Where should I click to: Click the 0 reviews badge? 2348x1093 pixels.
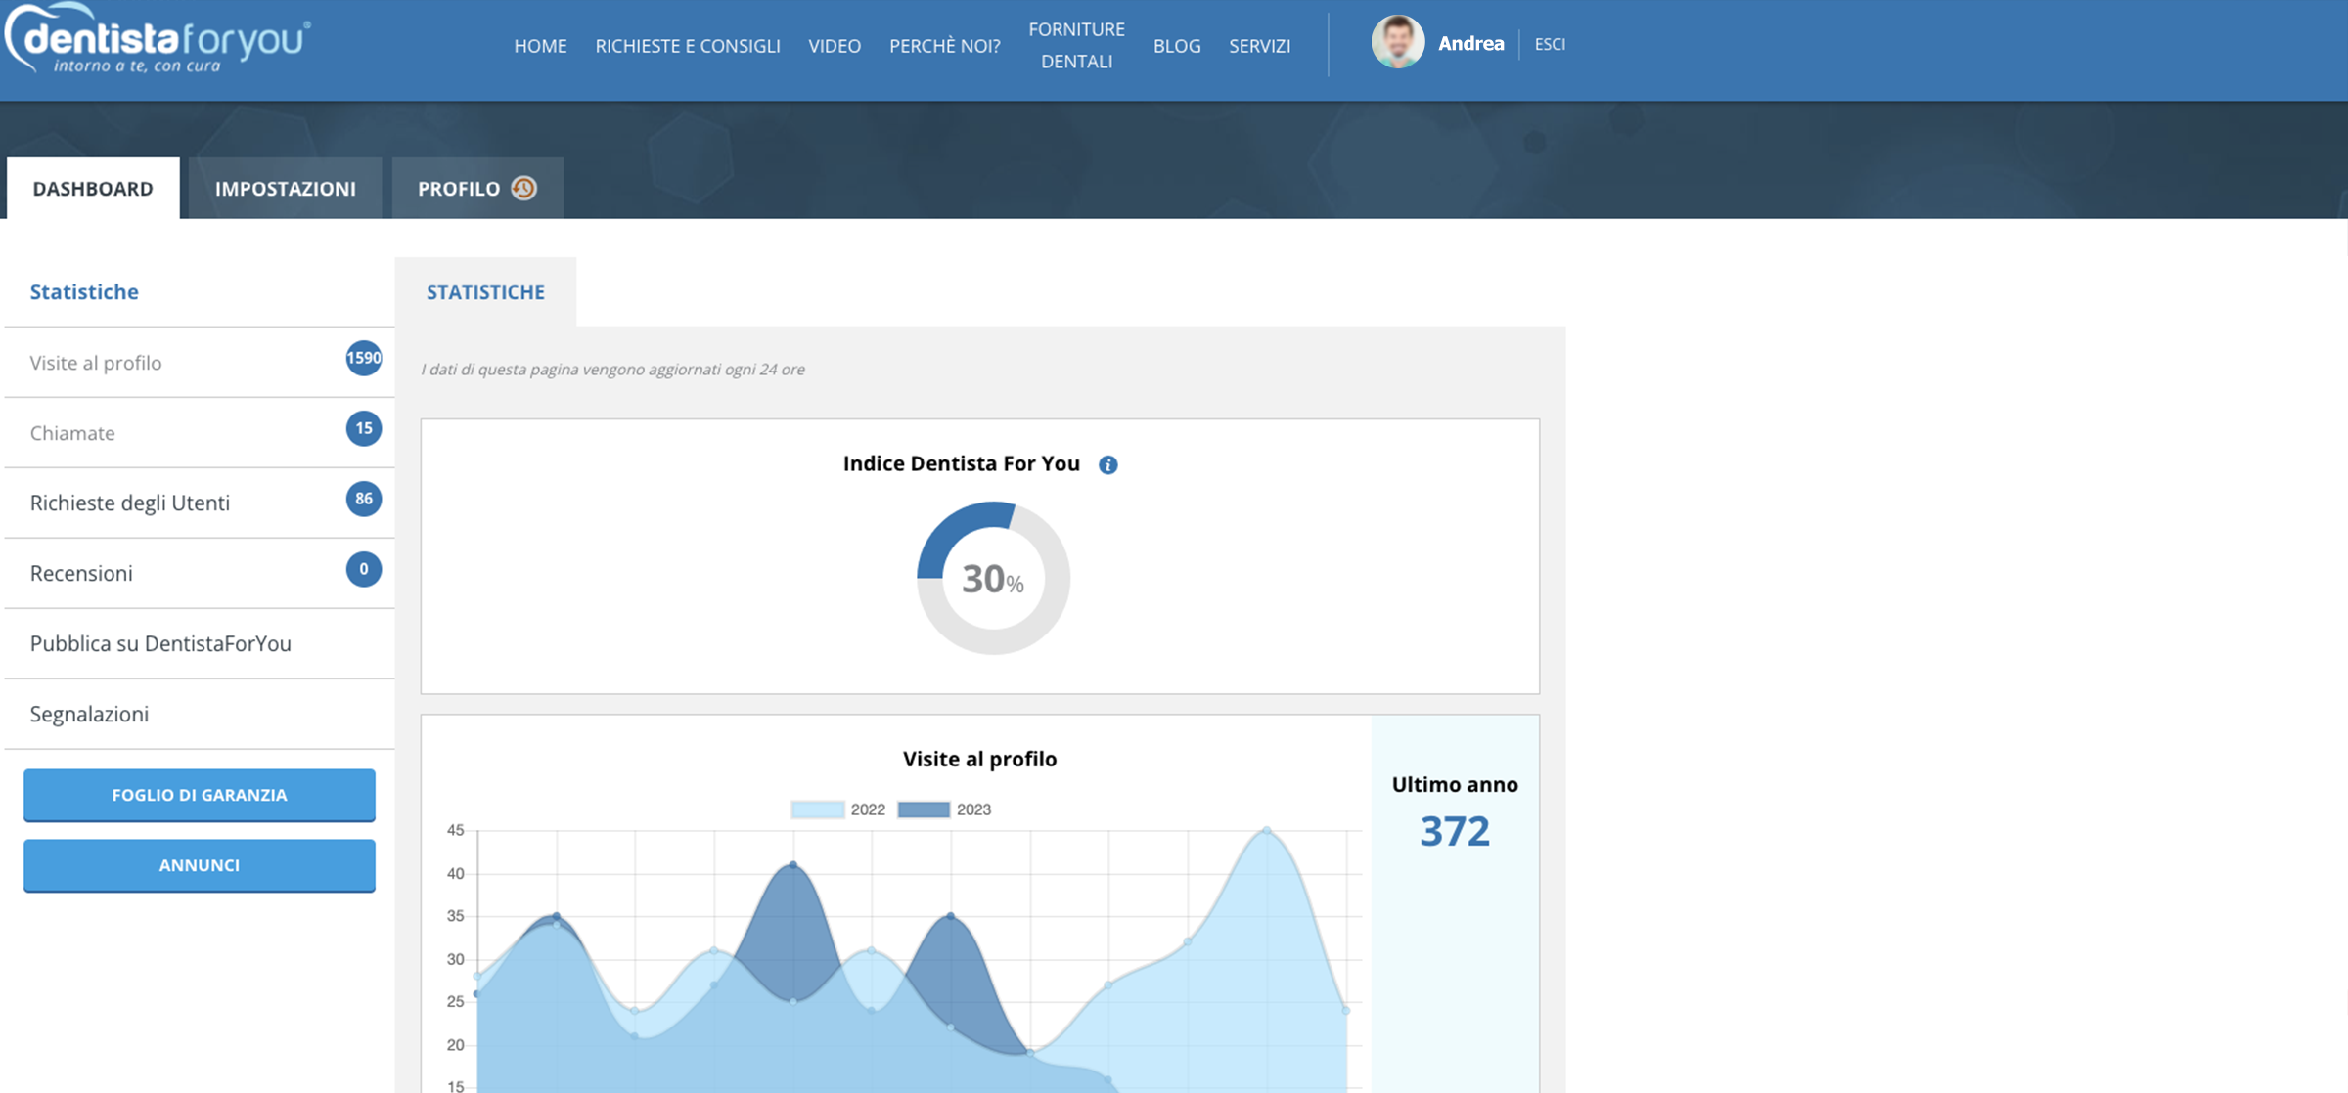[363, 569]
